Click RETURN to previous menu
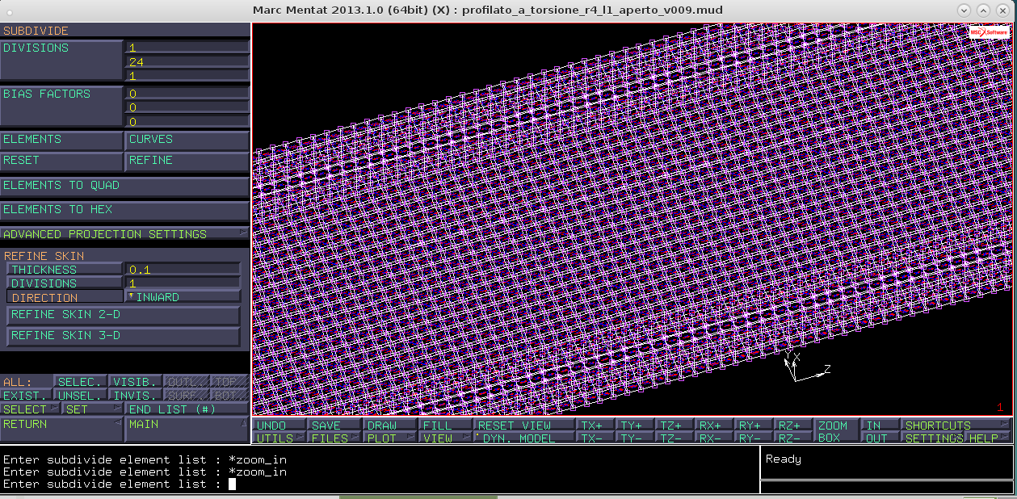 click(x=62, y=430)
